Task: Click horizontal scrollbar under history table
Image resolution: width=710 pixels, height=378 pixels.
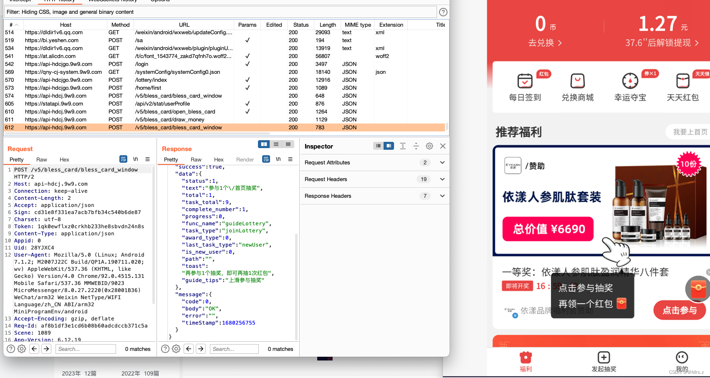Action: point(137,134)
